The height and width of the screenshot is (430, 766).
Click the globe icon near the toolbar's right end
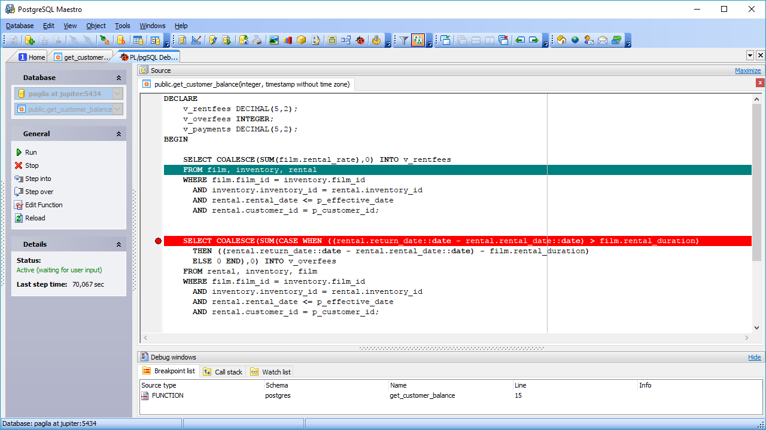574,40
